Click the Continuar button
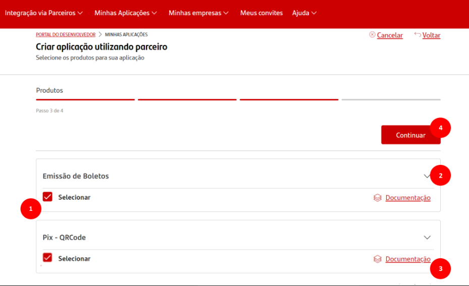The height and width of the screenshot is (286, 469). click(410, 135)
